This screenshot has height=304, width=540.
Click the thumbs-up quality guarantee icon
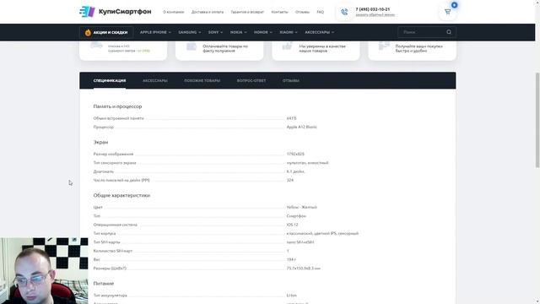tap(287, 46)
